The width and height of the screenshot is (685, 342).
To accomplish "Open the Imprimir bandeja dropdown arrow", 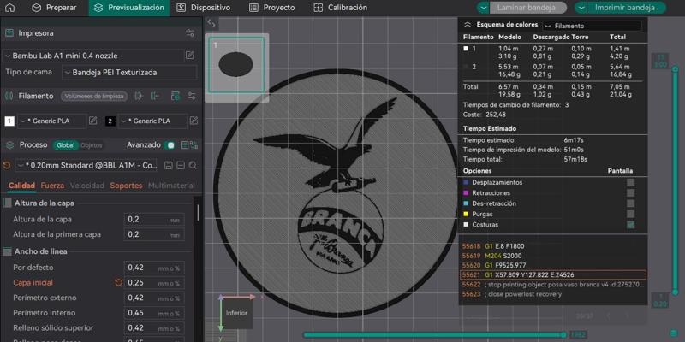I will (x=581, y=8).
